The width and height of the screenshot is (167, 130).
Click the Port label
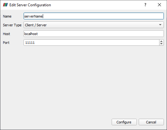click(x=6, y=43)
